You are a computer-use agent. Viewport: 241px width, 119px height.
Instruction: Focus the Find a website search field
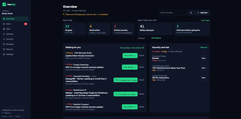coord(172,13)
